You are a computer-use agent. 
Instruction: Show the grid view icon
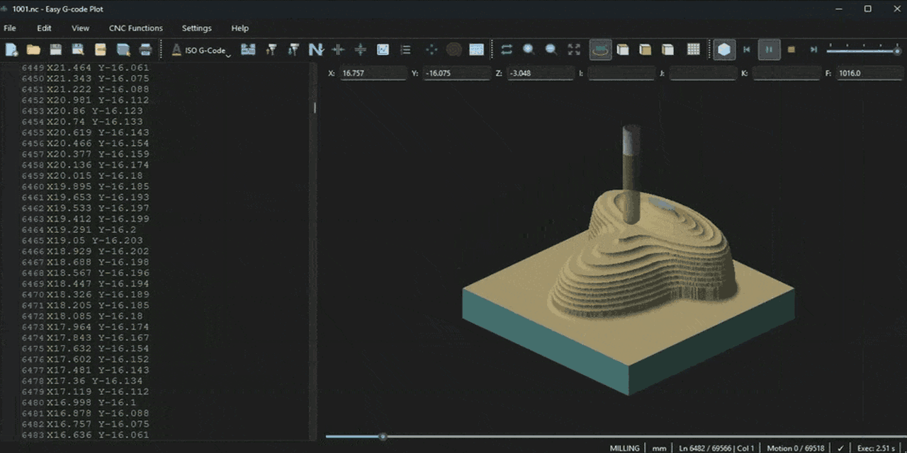tap(694, 50)
